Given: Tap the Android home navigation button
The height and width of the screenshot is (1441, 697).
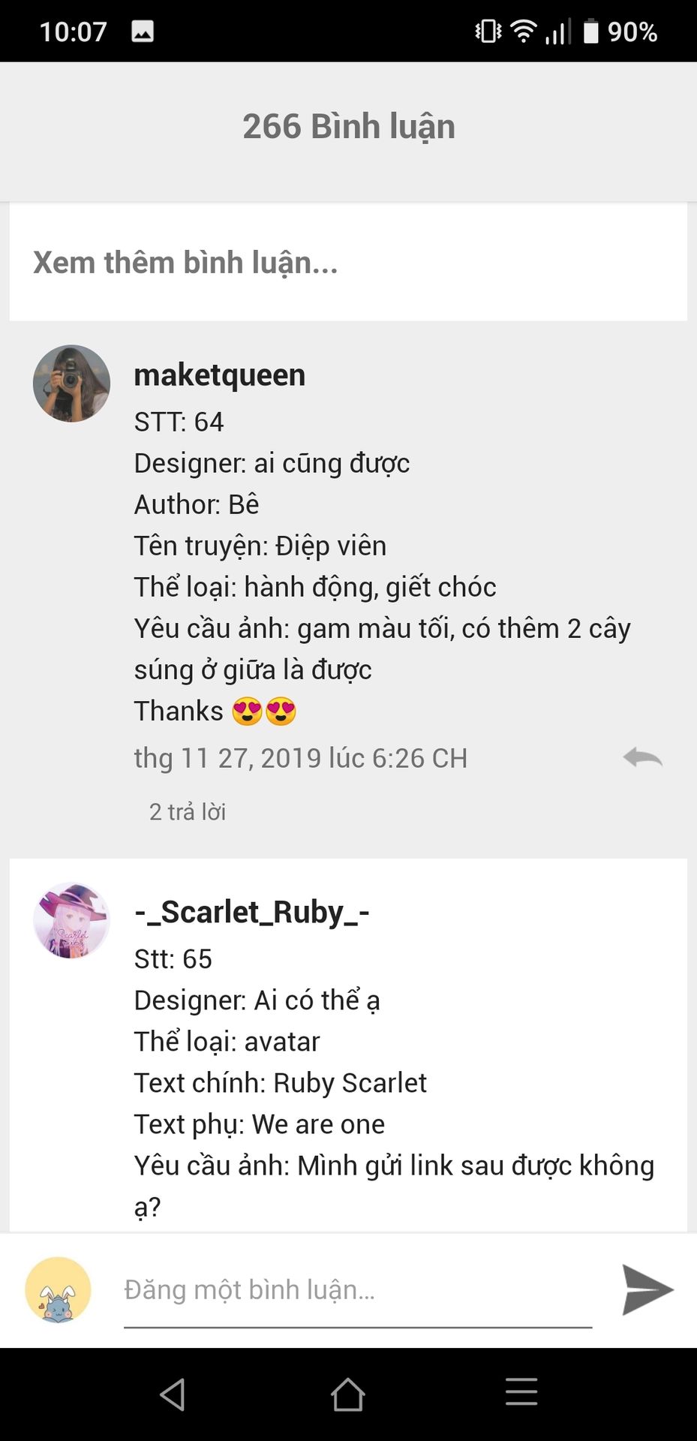Looking at the screenshot, I should pyautogui.click(x=348, y=1394).
